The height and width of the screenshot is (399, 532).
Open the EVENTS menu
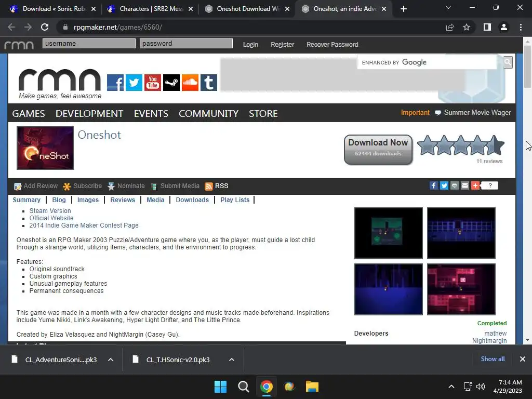pyautogui.click(x=151, y=113)
